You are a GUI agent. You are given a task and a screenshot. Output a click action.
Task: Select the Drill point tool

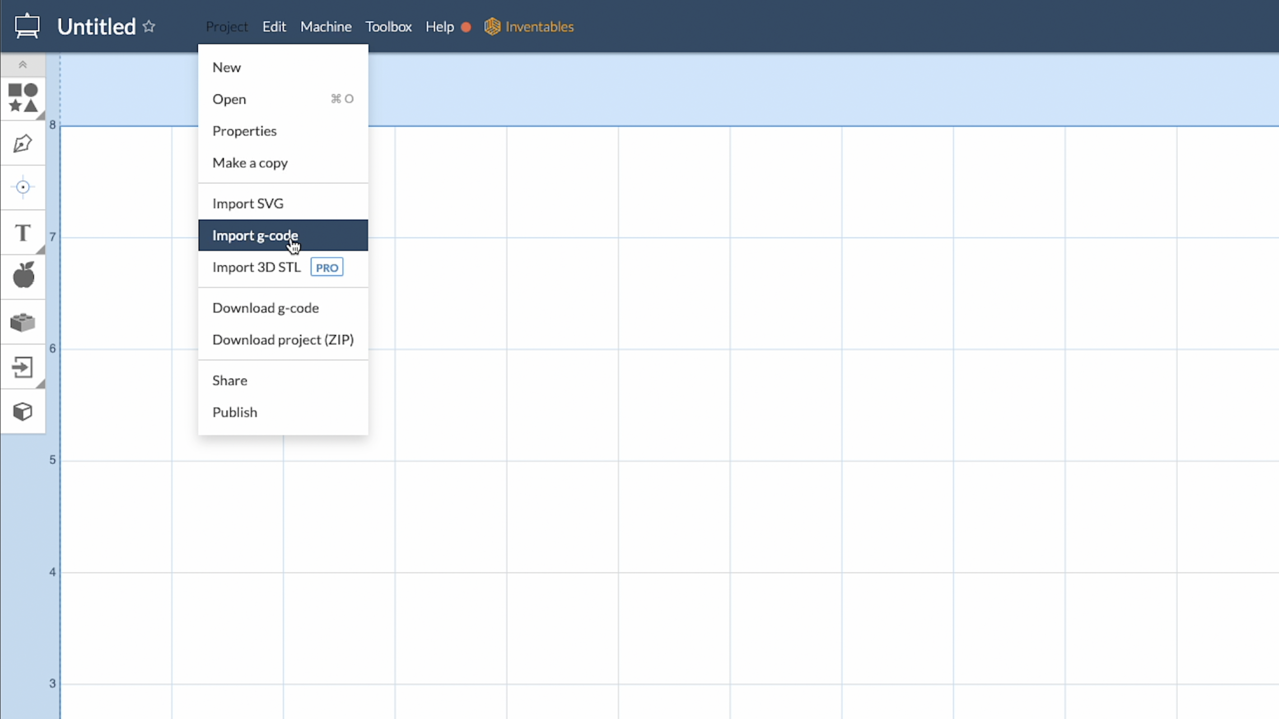coord(23,187)
